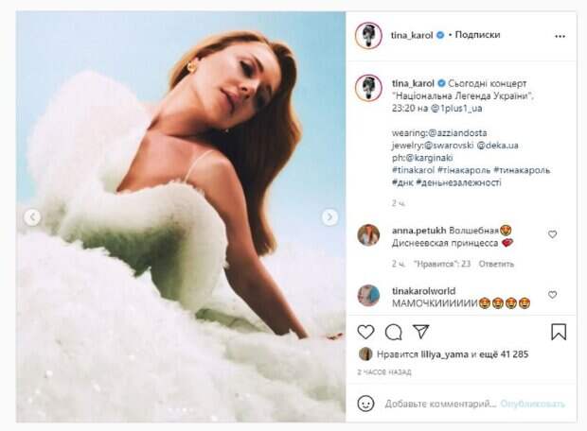This screenshot has width=587, height=431.
Task: Save the post with the bookmark icon
Action: [x=559, y=332]
